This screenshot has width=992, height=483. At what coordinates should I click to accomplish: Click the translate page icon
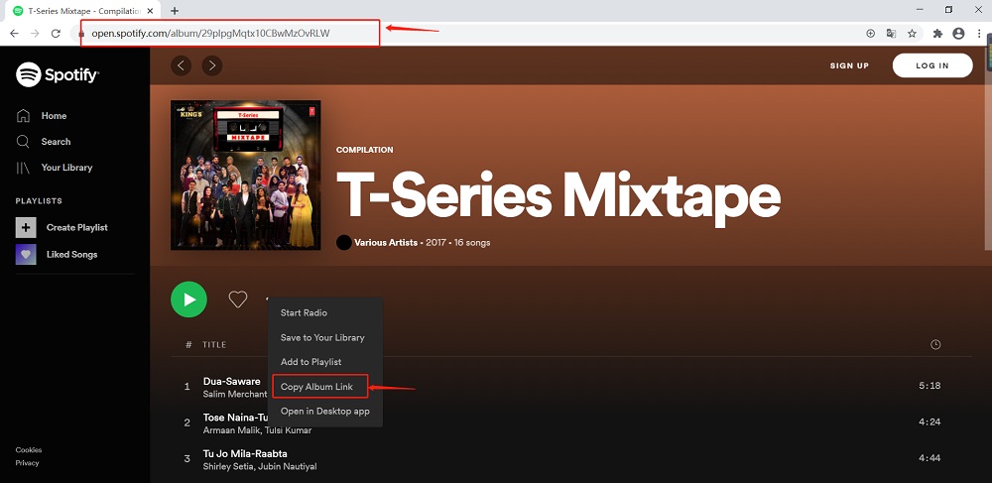pos(891,34)
